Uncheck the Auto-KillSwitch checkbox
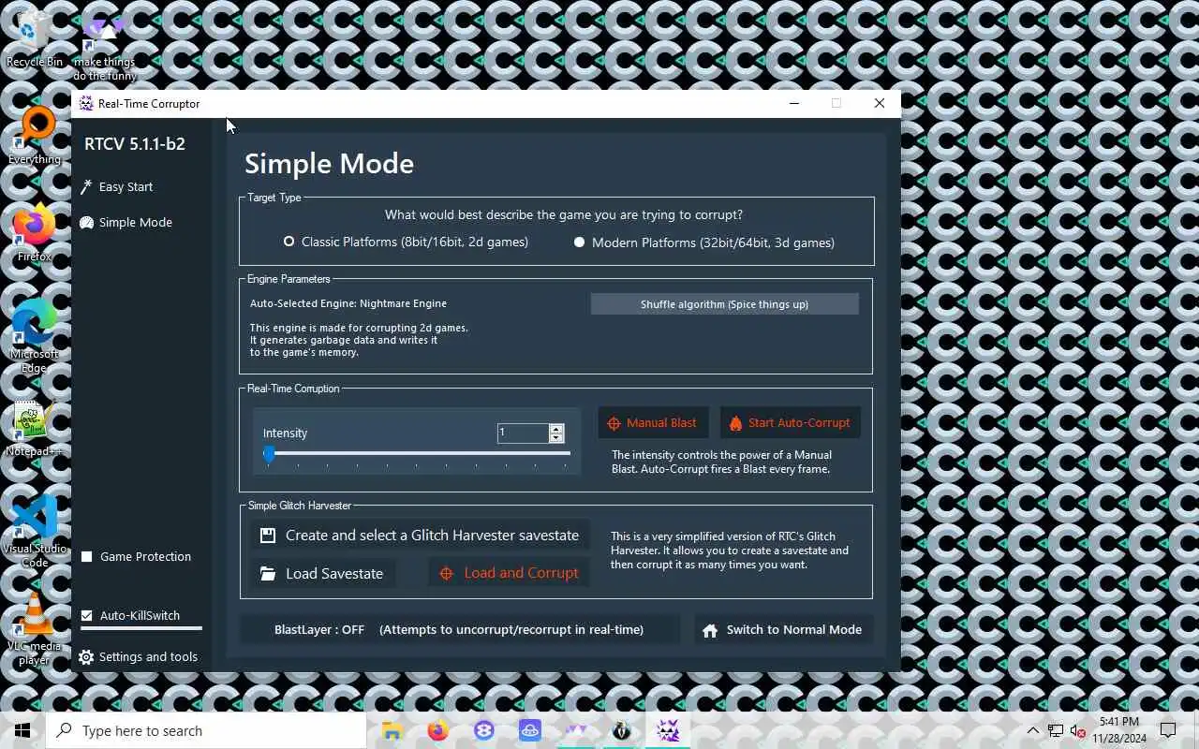Viewport: 1199px width, 749px height. (87, 615)
